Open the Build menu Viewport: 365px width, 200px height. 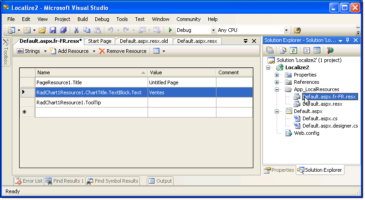coord(82,19)
